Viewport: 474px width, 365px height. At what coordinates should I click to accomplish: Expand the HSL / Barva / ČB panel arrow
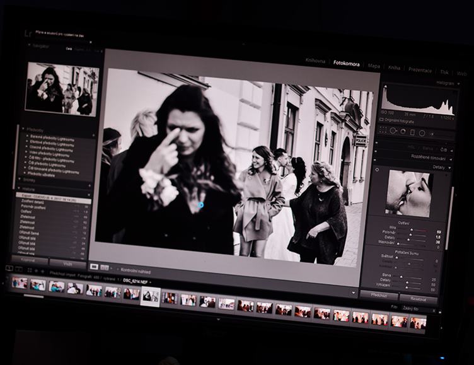[x=452, y=150]
